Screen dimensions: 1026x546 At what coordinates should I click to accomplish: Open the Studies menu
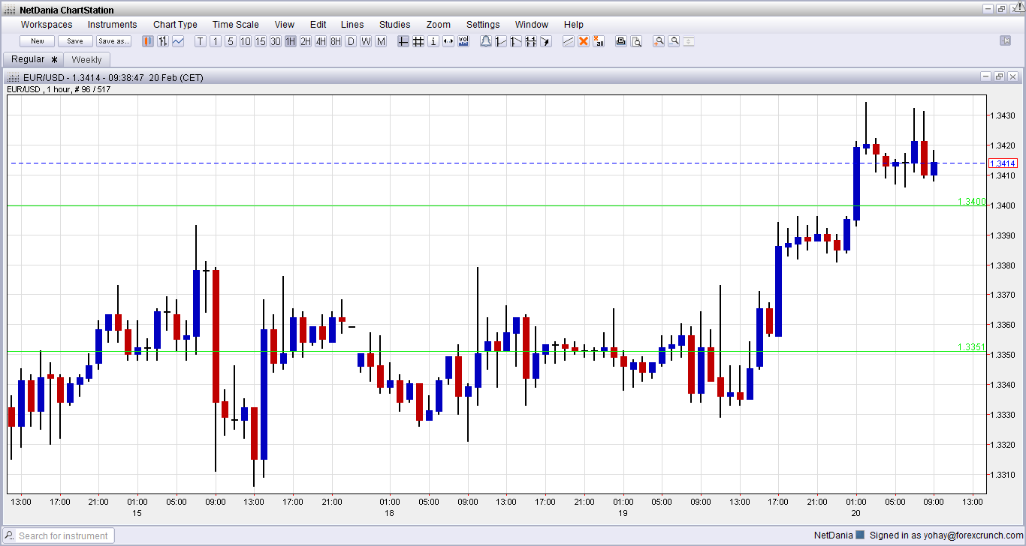click(395, 25)
